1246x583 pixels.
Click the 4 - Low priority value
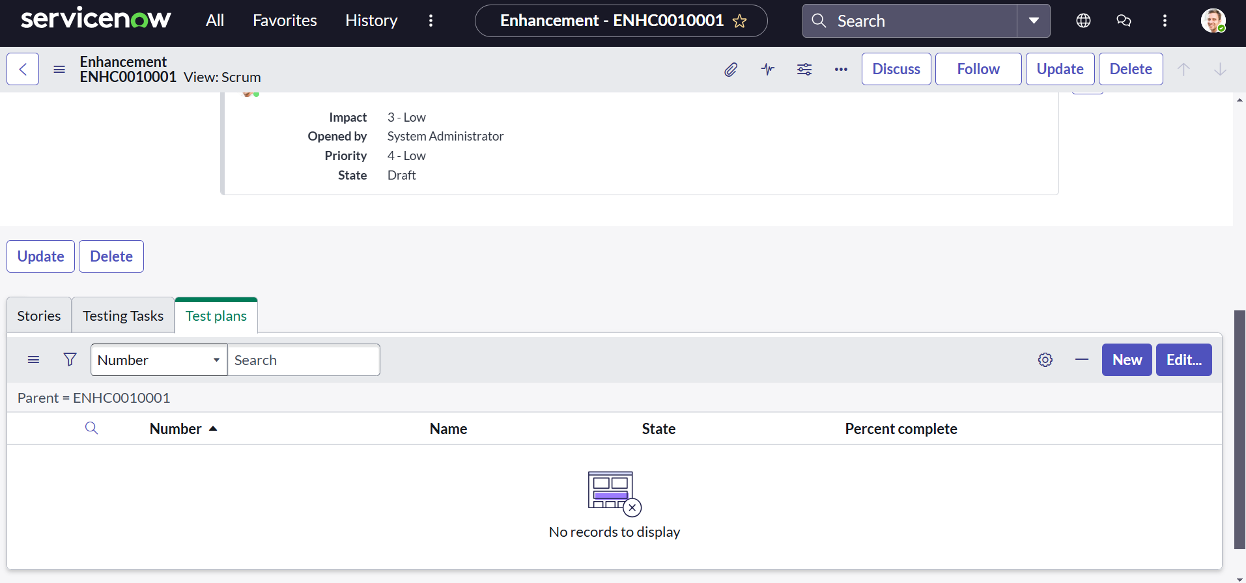[x=406, y=156]
